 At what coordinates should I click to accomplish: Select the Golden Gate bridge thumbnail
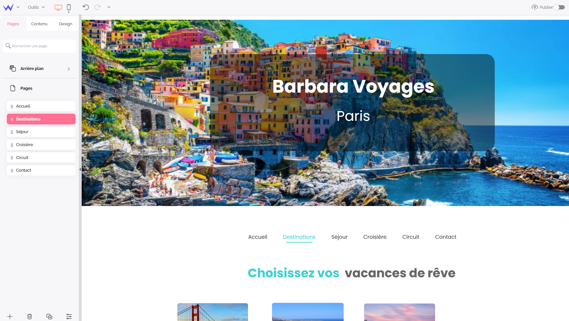[x=213, y=312]
